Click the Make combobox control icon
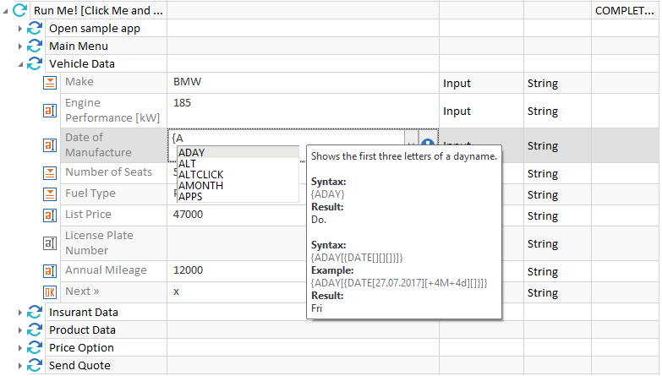This screenshot has height=376, width=662. coord(50,82)
